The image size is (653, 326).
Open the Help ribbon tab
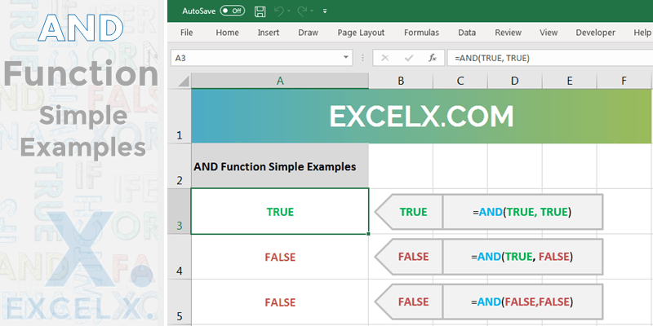[x=642, y=33]
